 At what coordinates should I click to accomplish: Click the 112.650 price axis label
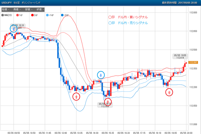[193, 31]
